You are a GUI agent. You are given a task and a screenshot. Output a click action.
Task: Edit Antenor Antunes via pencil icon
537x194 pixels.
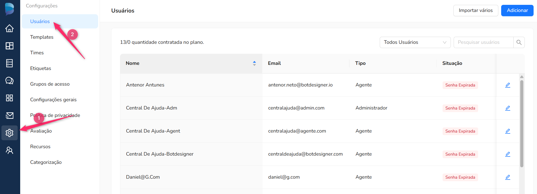coord(508,85)
